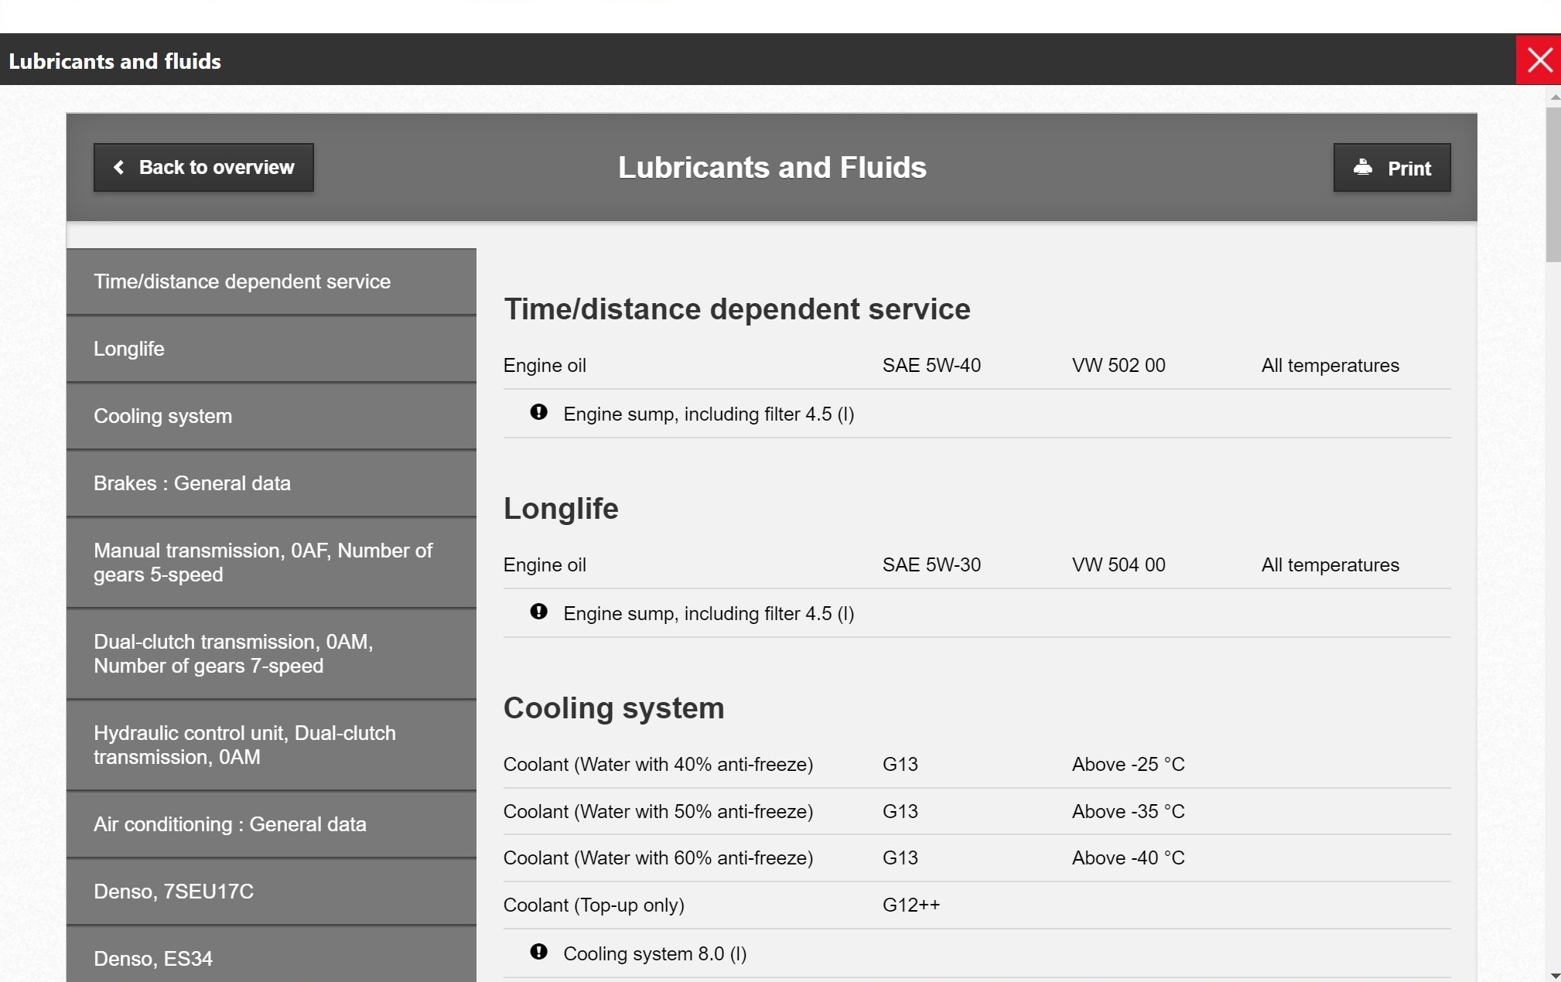Click Above -25 °C temperature text
1561x982 pixels.
pos(1128,764)
